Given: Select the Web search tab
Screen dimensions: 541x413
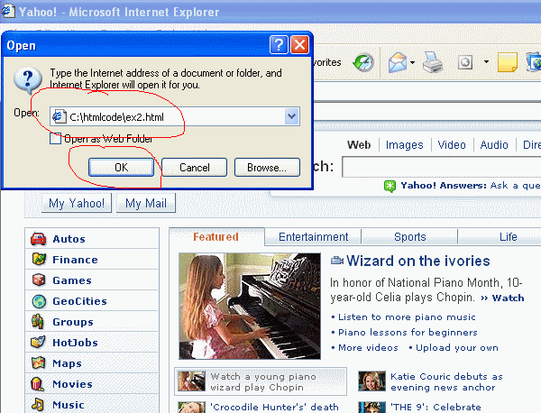Looking at the screenshot, I should click(359, 145).
